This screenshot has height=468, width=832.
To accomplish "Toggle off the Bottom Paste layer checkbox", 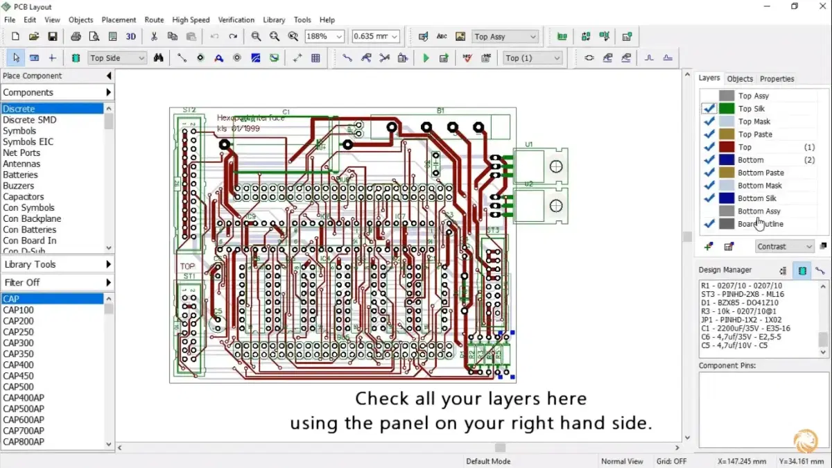I will click(709, 173).
